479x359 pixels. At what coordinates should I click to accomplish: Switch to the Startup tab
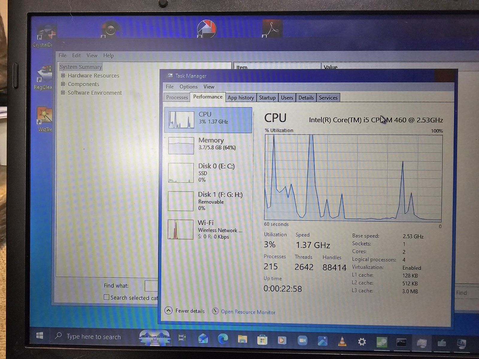coord(267,98)
